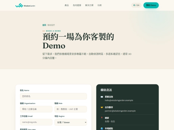Open the 比較 nav item
The width and height of the screenshot is (174, 130).
[x=100, y=5]
